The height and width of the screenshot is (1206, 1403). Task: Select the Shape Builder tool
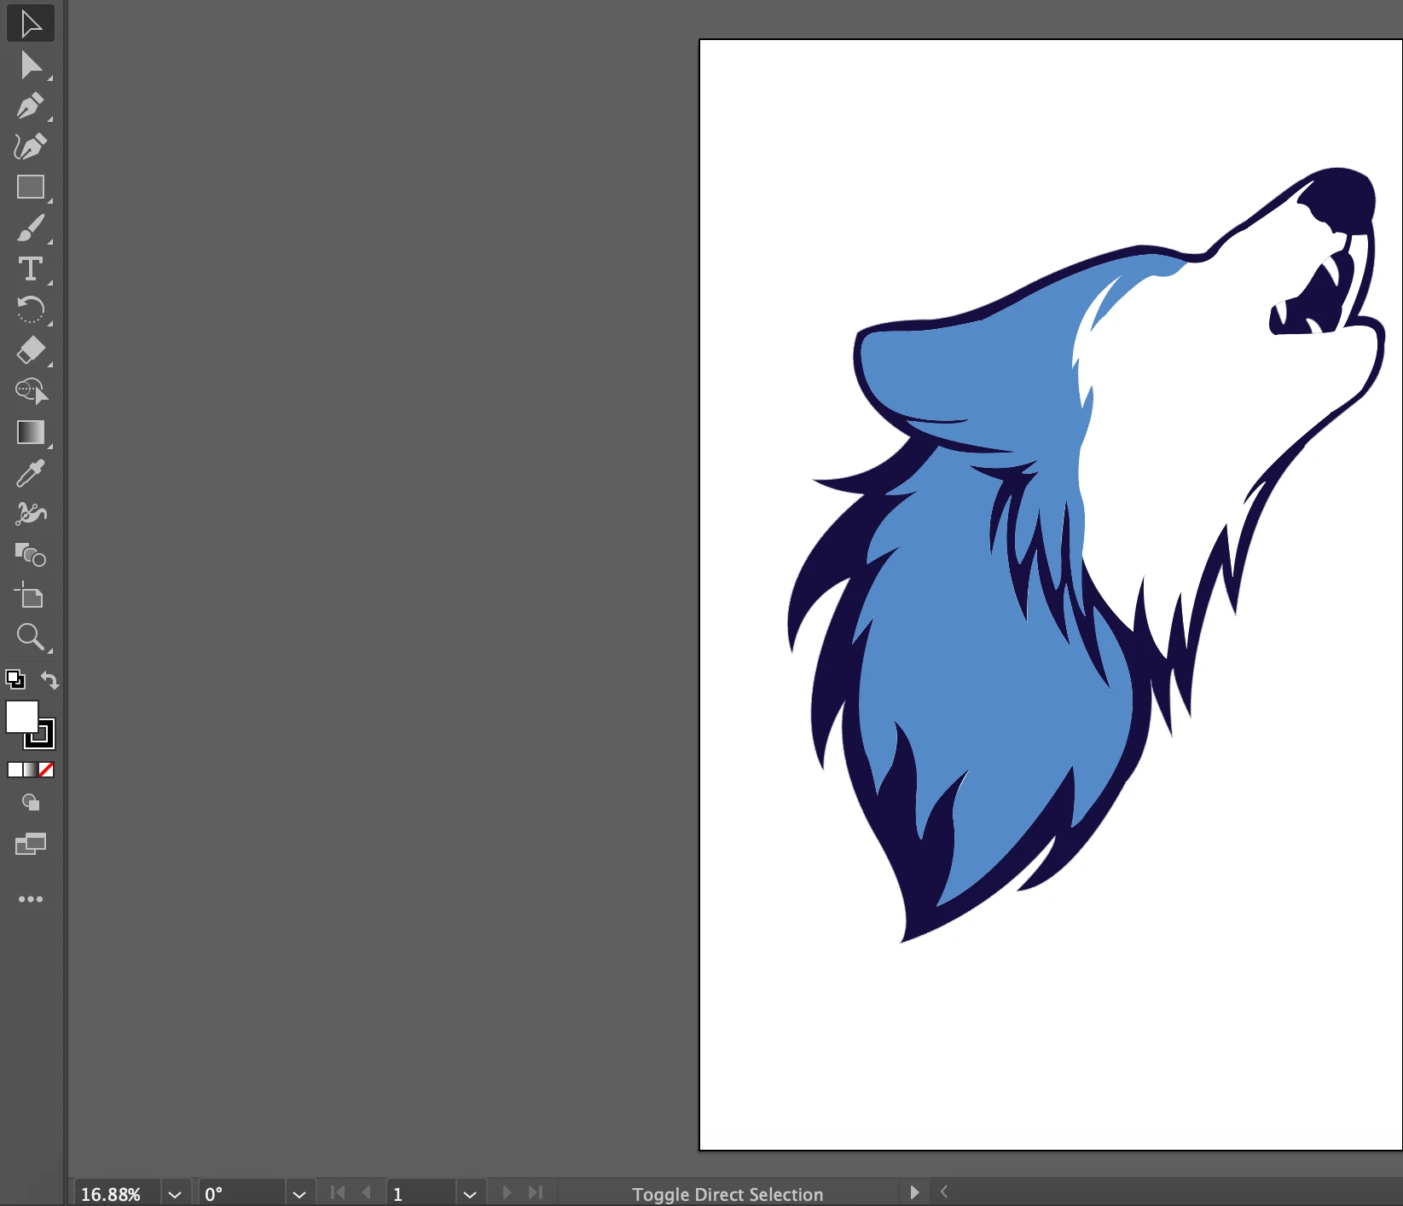[31, 391]
